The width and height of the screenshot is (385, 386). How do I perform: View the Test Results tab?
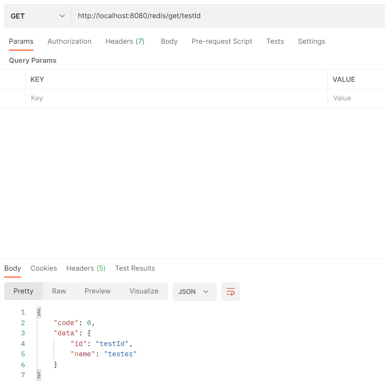click(x=135, y=268)
